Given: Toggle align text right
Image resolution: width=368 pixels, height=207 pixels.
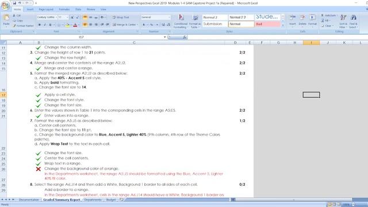Looking at the screenshot, I should 96,25.
